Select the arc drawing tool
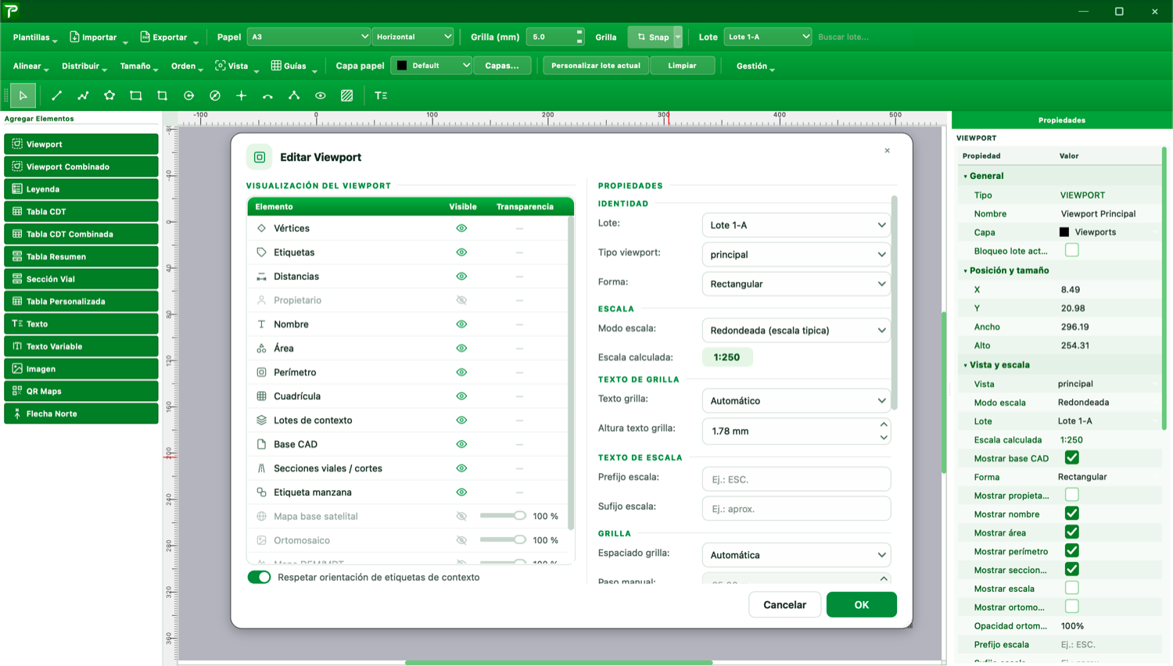This screenshot has width=1173, height=666. pyautogui.click(x=267, y=95)
